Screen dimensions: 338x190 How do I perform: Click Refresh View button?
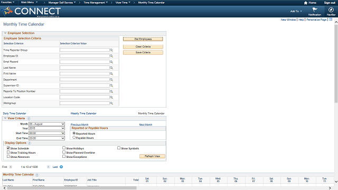152,156
